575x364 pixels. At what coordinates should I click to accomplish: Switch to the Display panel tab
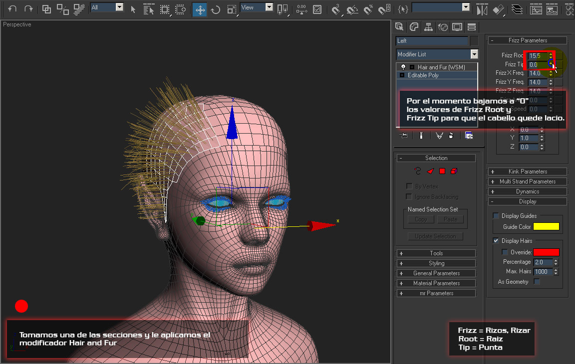457,27
